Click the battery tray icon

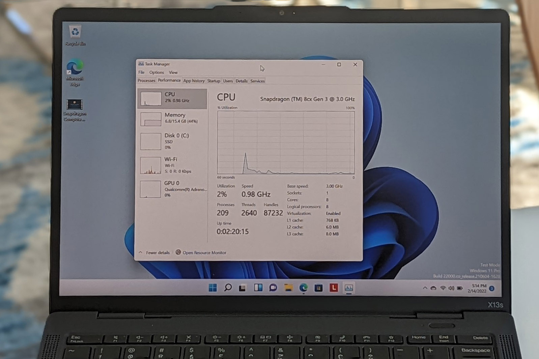459,288
